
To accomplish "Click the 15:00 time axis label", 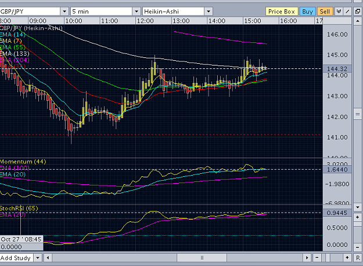I will click(x=253, y=21).
